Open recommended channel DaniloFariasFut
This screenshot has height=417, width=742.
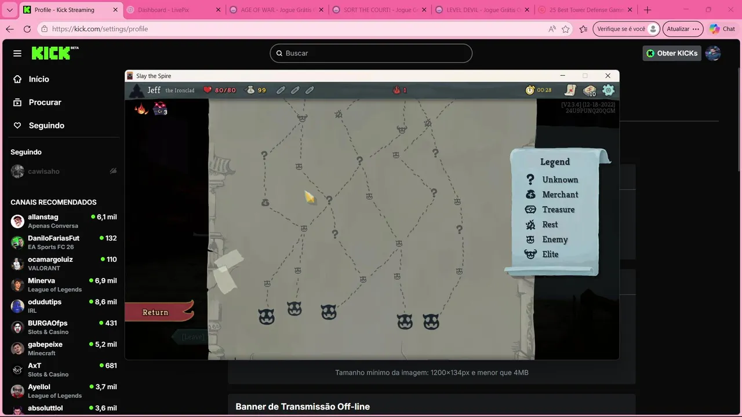pyautogui.click(x=64, y=242)
